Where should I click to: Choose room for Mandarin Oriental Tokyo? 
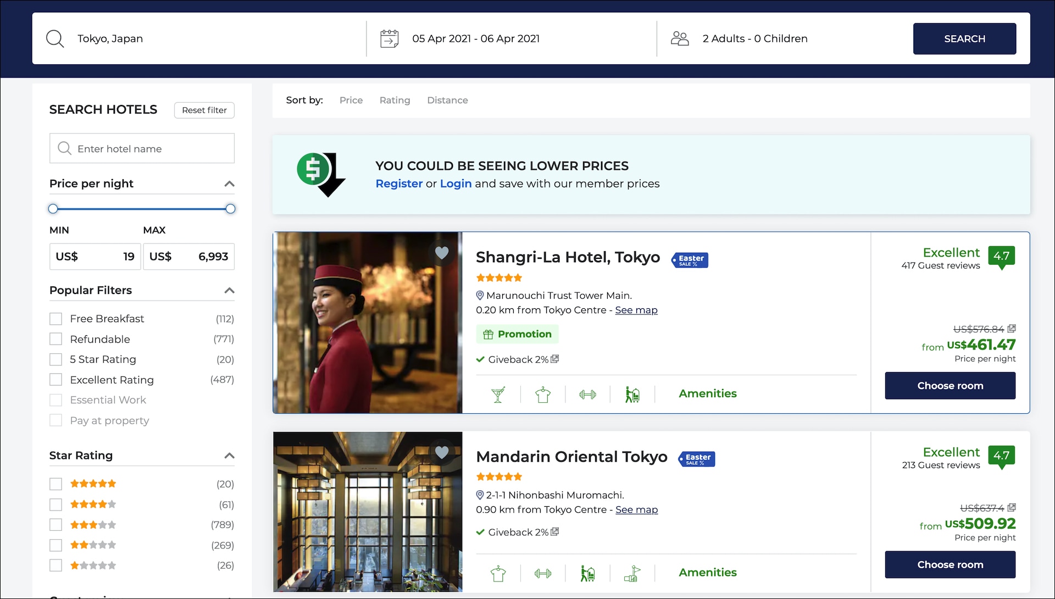click(950, 565)
